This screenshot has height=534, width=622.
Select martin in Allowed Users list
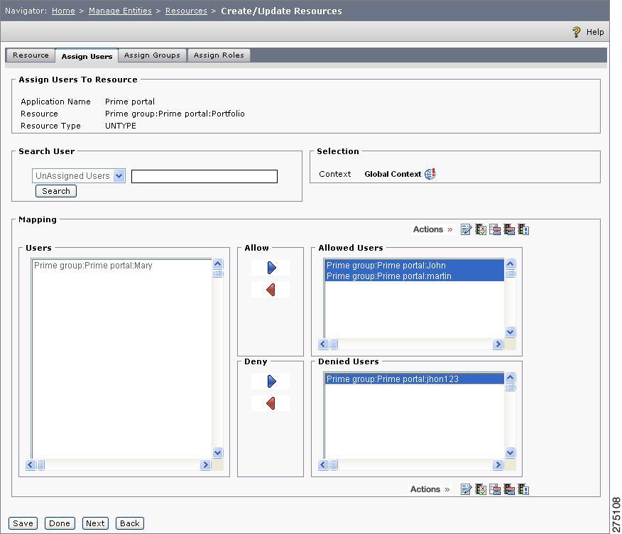(x=414, y=276)
